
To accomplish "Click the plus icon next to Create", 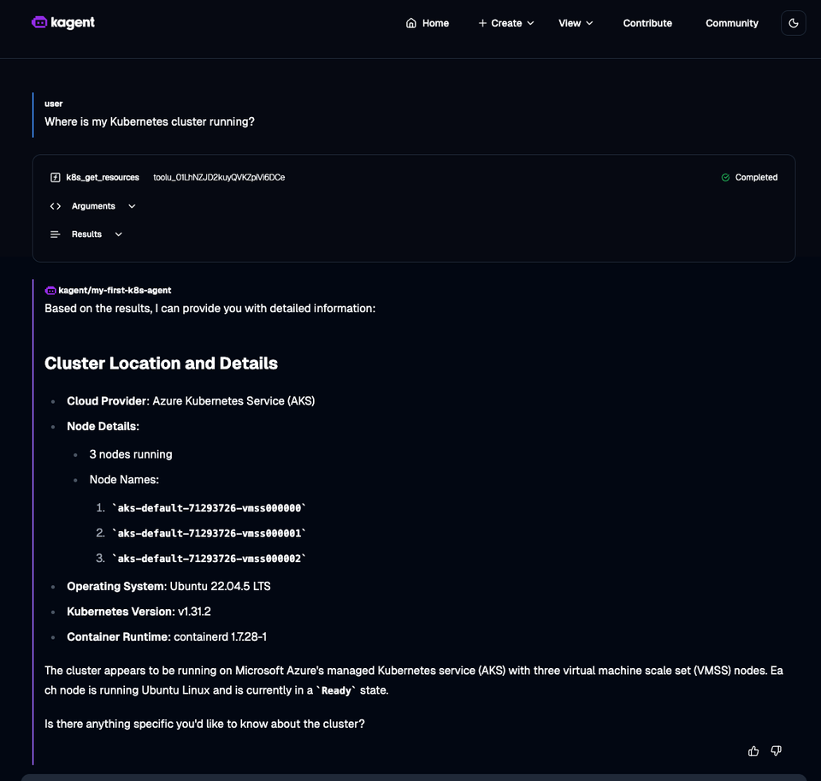I will (482, 23).
